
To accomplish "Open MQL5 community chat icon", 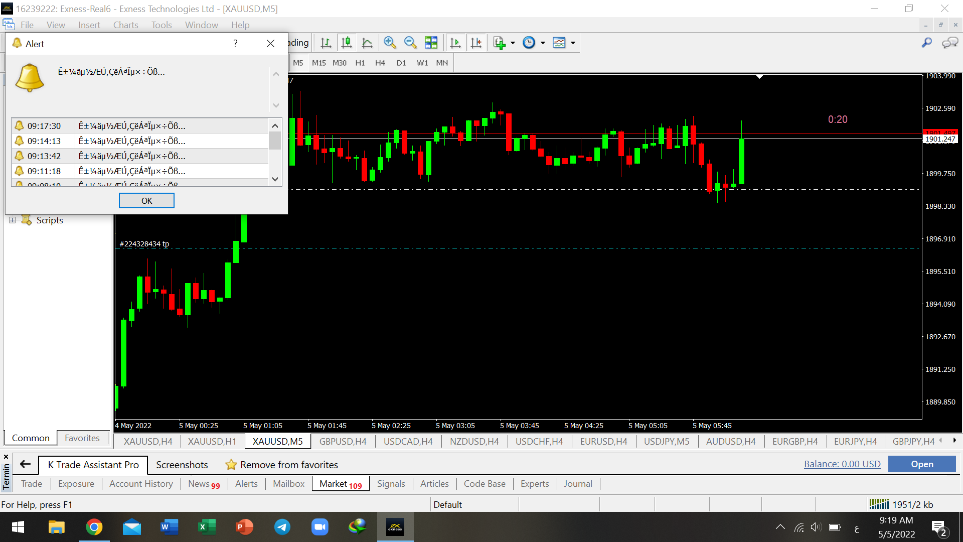I will 949,43.
